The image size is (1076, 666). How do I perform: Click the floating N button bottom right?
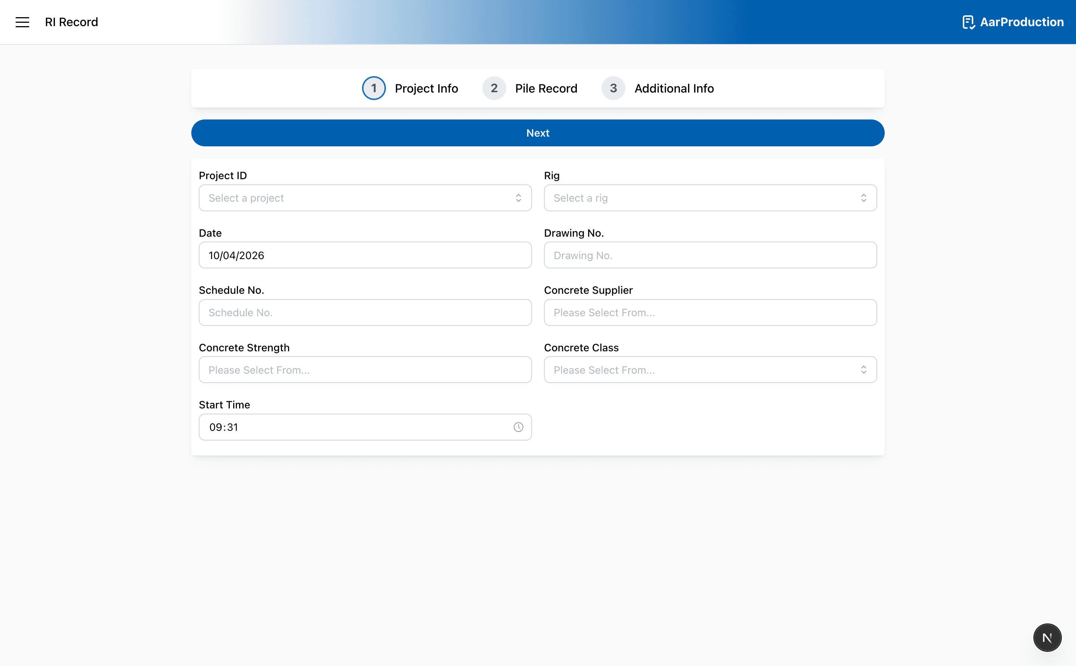[1047, 637]
